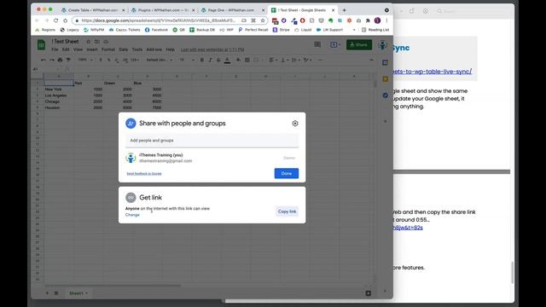Collapse the toolbar with up chevron
This screenshot has height=307, width=546.
coord(372,60)
